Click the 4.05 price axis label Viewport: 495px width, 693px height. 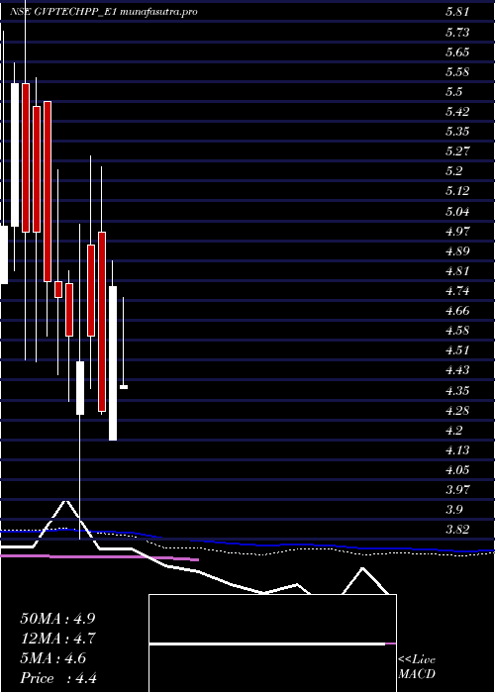pyautogui.click(x=457, y=470)
